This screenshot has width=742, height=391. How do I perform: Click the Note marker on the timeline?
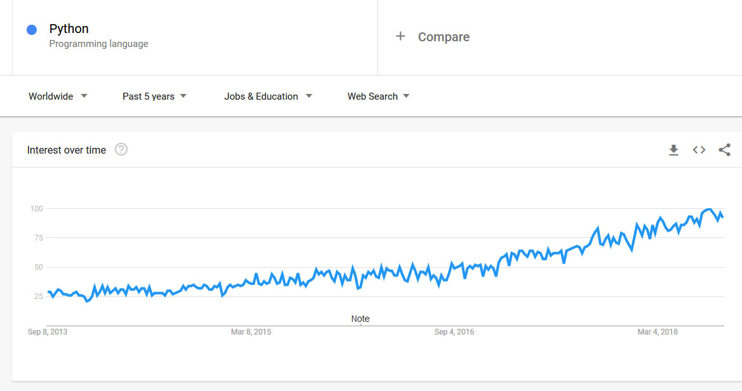click(360, 319)
